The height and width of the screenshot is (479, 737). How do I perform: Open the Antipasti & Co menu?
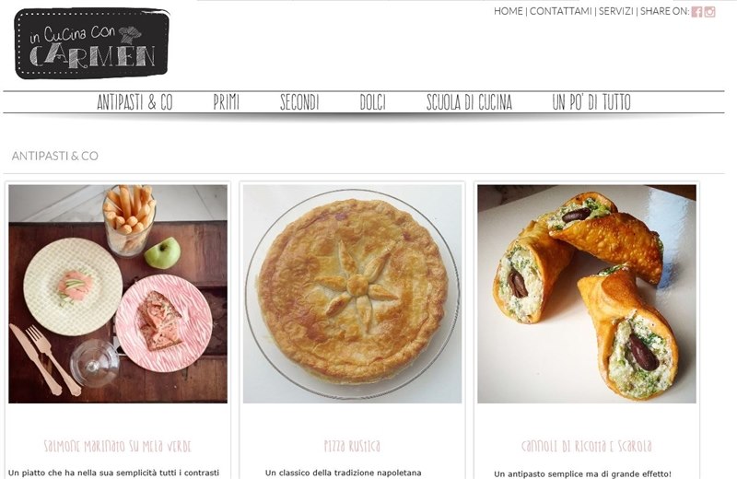coord(135,102)
